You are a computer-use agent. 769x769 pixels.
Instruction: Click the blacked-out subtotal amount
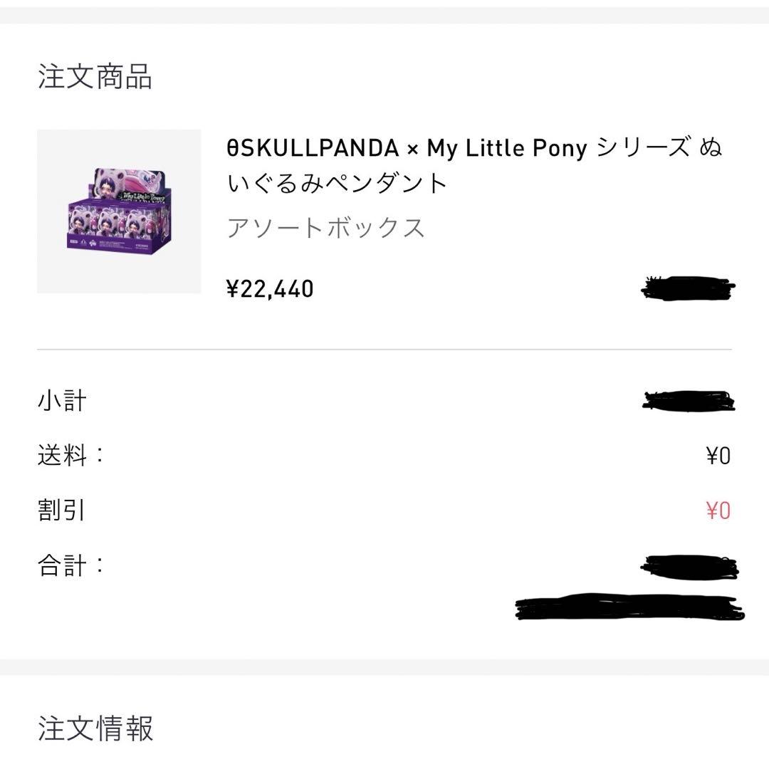(x=688, y=401)
